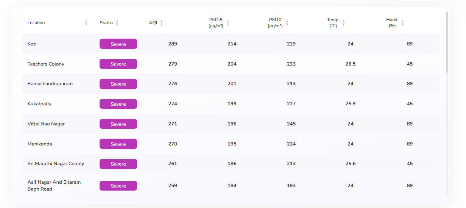Click the Humi. column sort icon
This screenshot has height=208, width=466.
coord(402,23)
